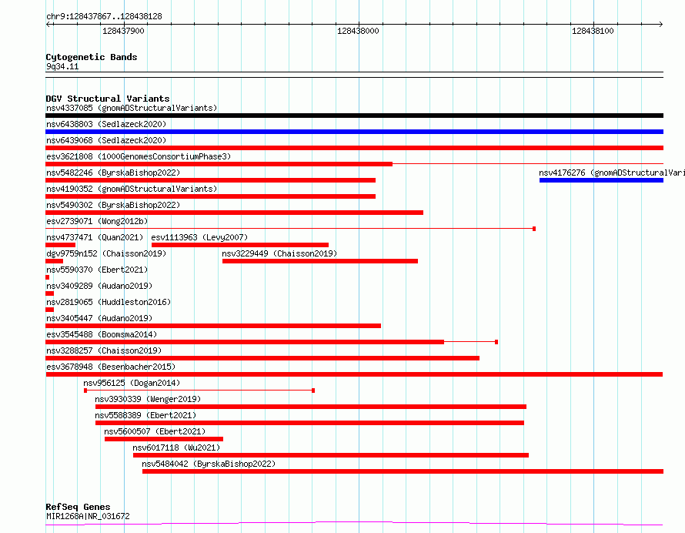
Task: Click the red nsv5600507 variant bar
Action: pyautogui.click(x=164, y=439)
